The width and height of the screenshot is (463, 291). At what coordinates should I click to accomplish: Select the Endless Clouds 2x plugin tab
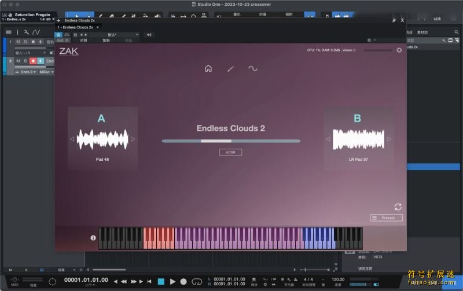click(79, 20)
